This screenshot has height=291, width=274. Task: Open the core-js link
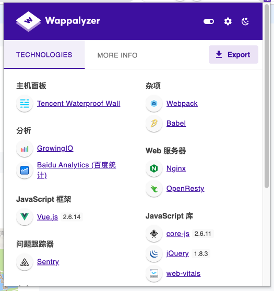click(178, 234)
